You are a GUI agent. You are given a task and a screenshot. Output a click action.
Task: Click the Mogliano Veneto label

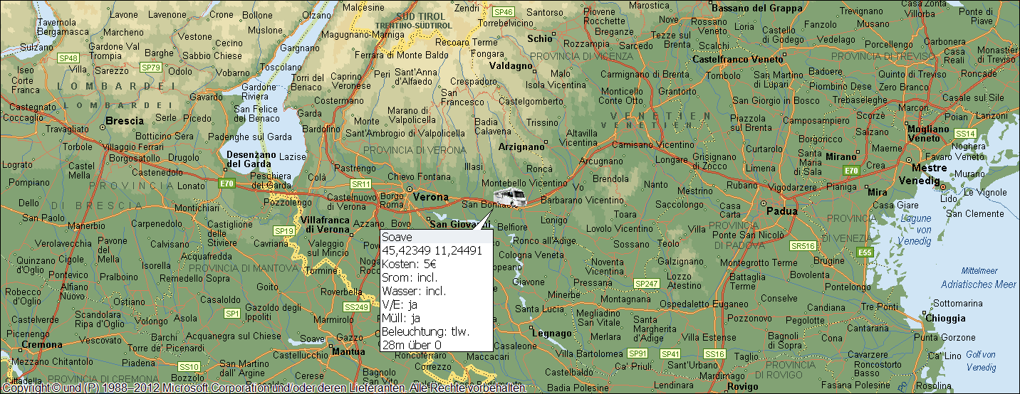point(929,134)
